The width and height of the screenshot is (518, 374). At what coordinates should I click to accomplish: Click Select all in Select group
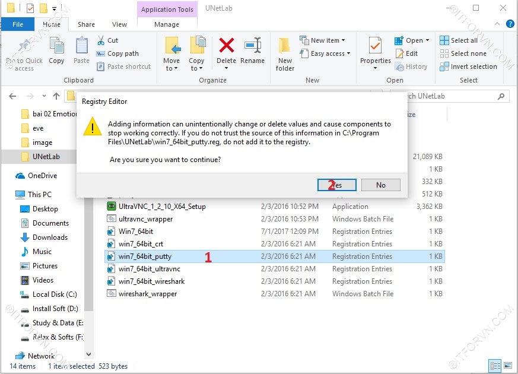coord(459,40)
